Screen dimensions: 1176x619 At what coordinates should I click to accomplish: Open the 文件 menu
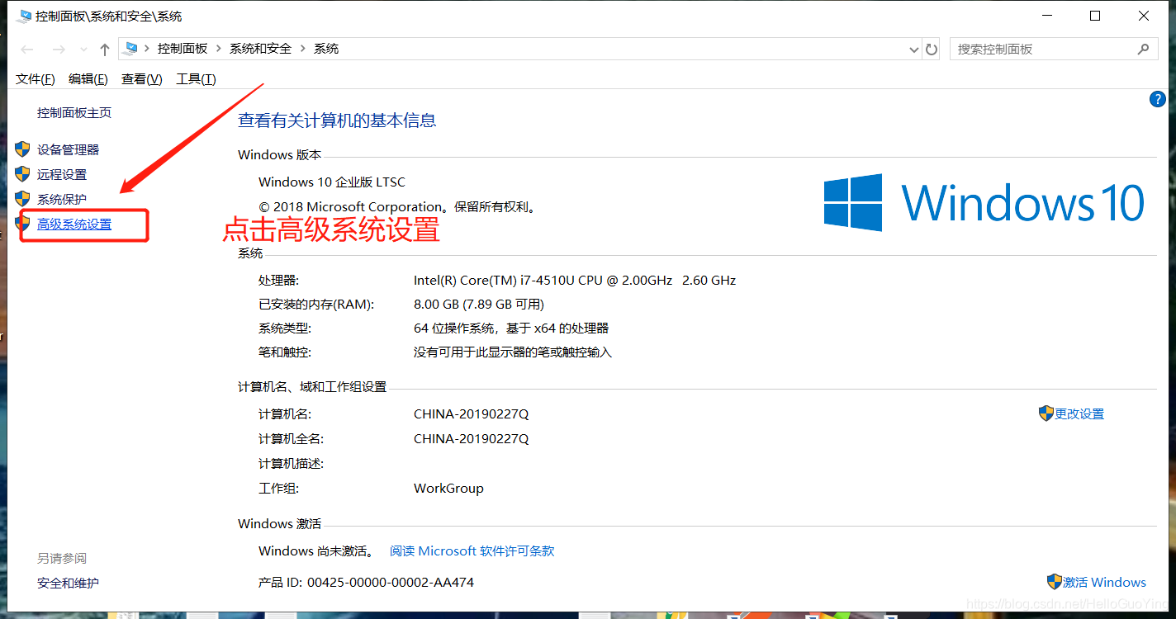click(x=35, y=78)
